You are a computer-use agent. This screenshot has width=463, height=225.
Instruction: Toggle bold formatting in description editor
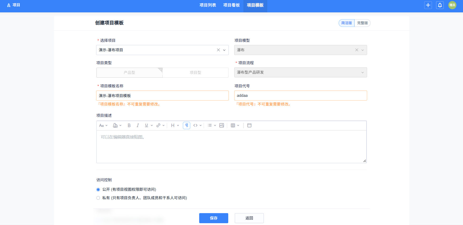[x=129, y=126]
